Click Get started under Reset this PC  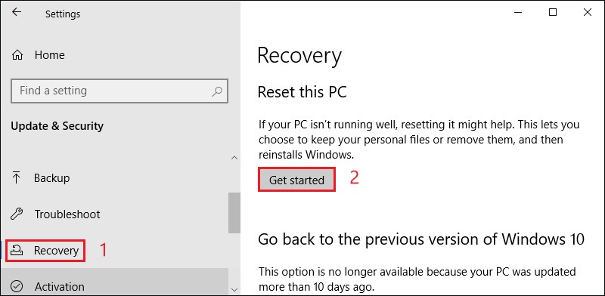(296, 180)
